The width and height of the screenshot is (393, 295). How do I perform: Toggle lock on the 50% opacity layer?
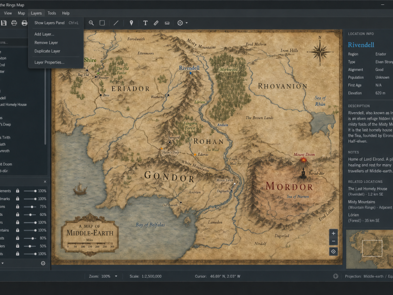click(x=18, y=246)
